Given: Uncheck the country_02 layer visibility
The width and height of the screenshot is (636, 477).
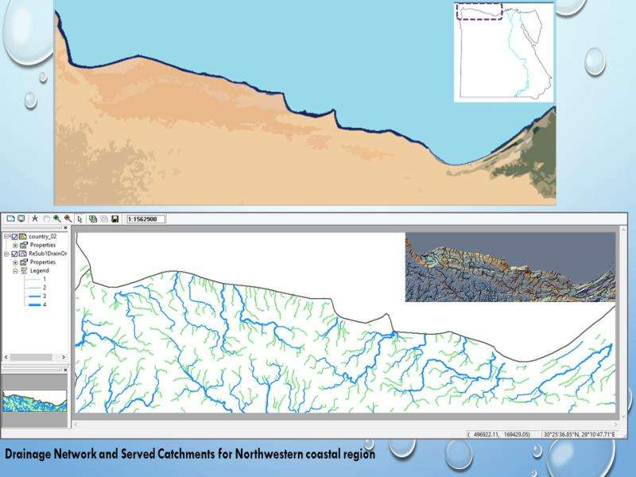Looking at the screenshot, I should coord(14,237).
